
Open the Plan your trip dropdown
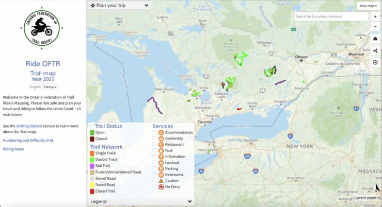pos(119,6)
